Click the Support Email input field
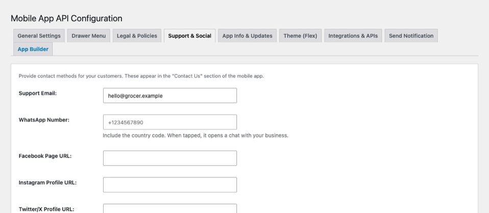489x213 pixels. pyautogui.click(x=170, y=96)
